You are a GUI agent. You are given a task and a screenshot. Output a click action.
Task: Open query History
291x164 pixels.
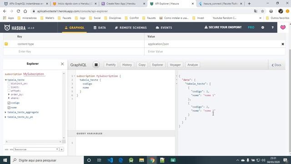127,65
